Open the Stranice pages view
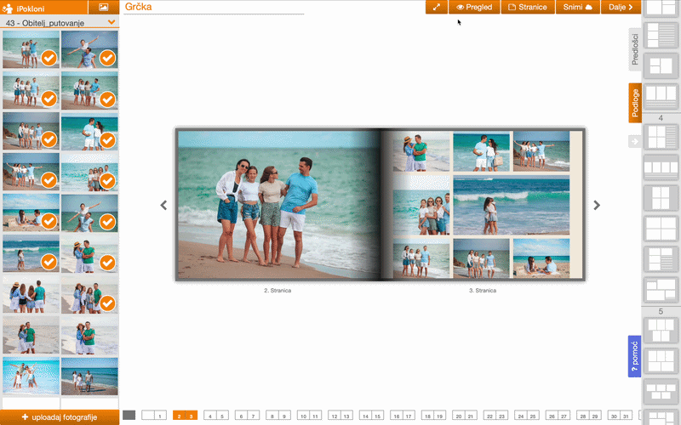This screenshot has height=425, width=681. pos(527,7)
